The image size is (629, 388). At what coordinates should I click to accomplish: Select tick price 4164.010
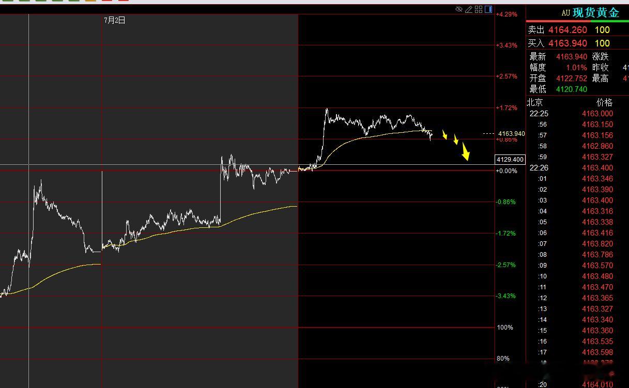597,384
